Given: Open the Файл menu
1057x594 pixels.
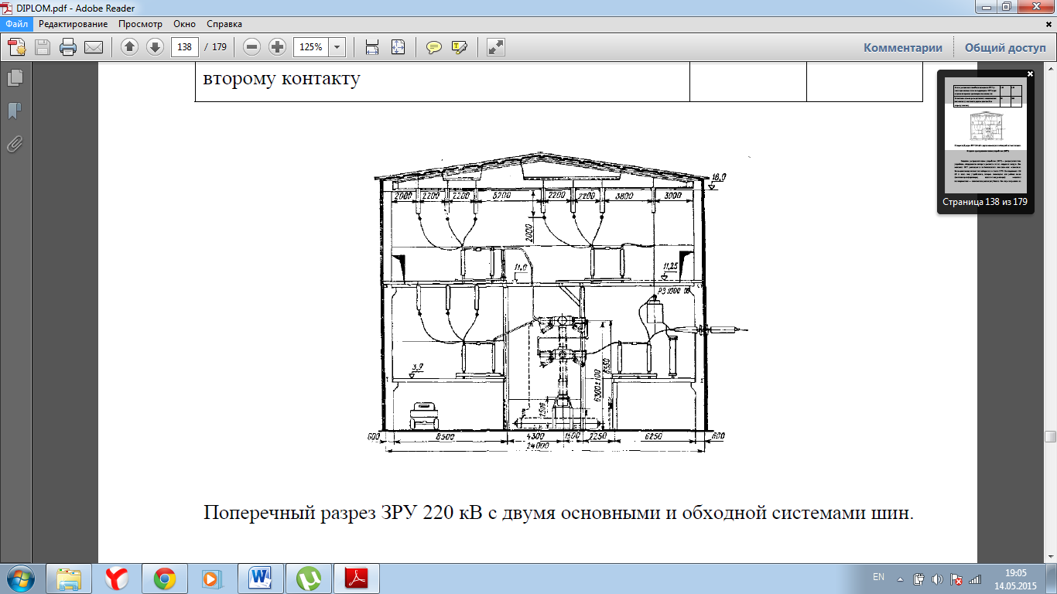Looking at the screenshot, I should pos(16,24).
